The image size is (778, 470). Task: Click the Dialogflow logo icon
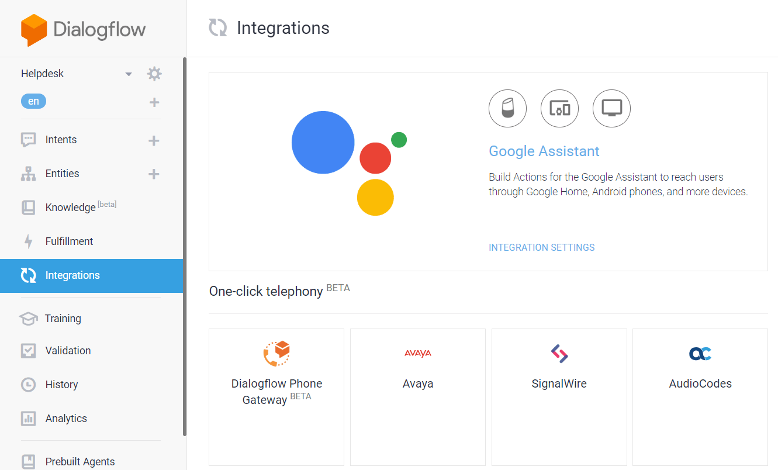(33, 30)
